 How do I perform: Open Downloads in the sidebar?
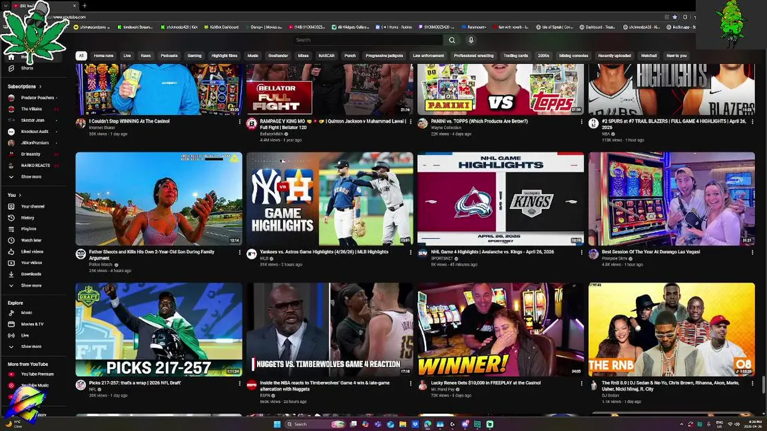(31, 274)
